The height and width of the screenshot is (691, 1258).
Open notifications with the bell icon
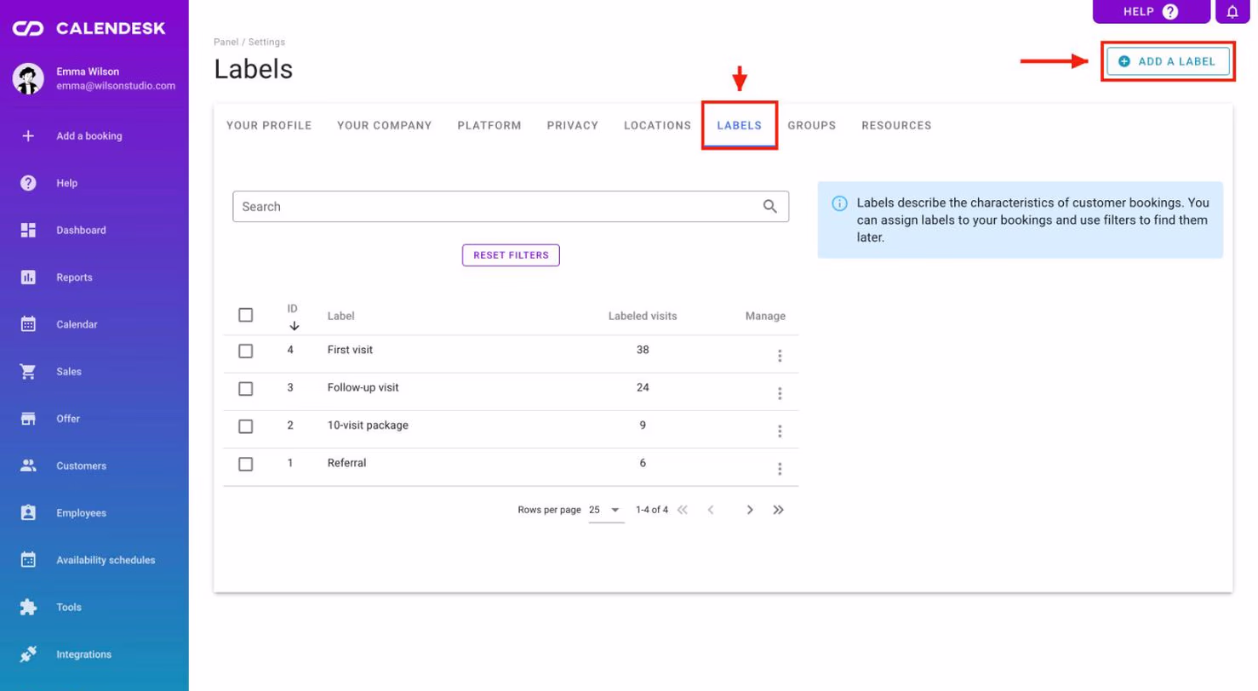pyautogui.click(x=1232, y=11)
